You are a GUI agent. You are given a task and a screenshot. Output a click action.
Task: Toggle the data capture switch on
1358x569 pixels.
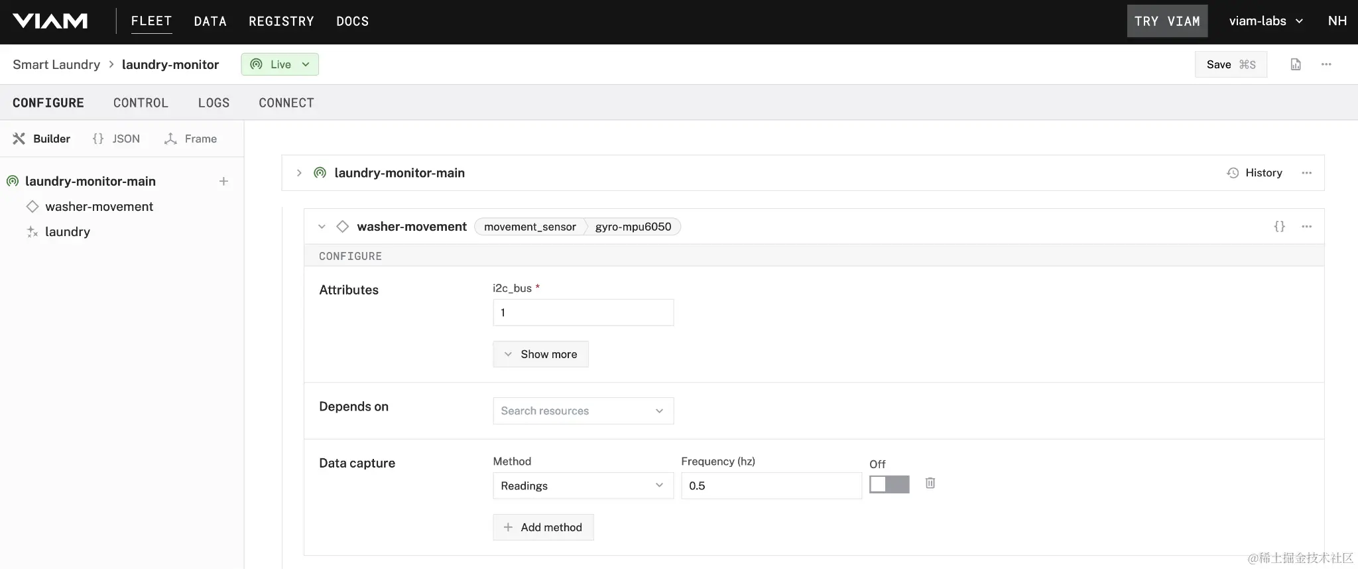coord(889,484)
